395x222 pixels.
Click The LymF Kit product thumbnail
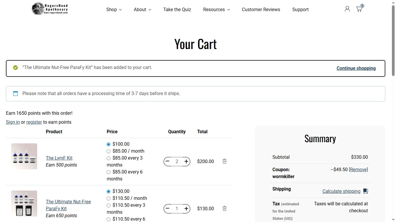24,156
